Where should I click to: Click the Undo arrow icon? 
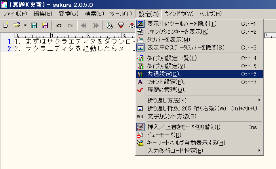click(x=59, y=25)
